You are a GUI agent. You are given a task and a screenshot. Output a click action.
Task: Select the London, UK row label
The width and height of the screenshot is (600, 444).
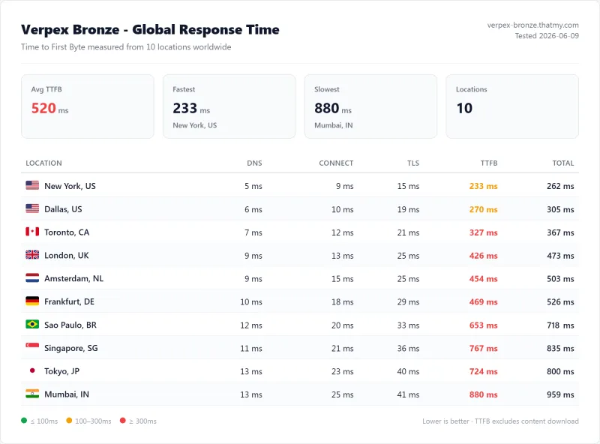click(67, 255)
